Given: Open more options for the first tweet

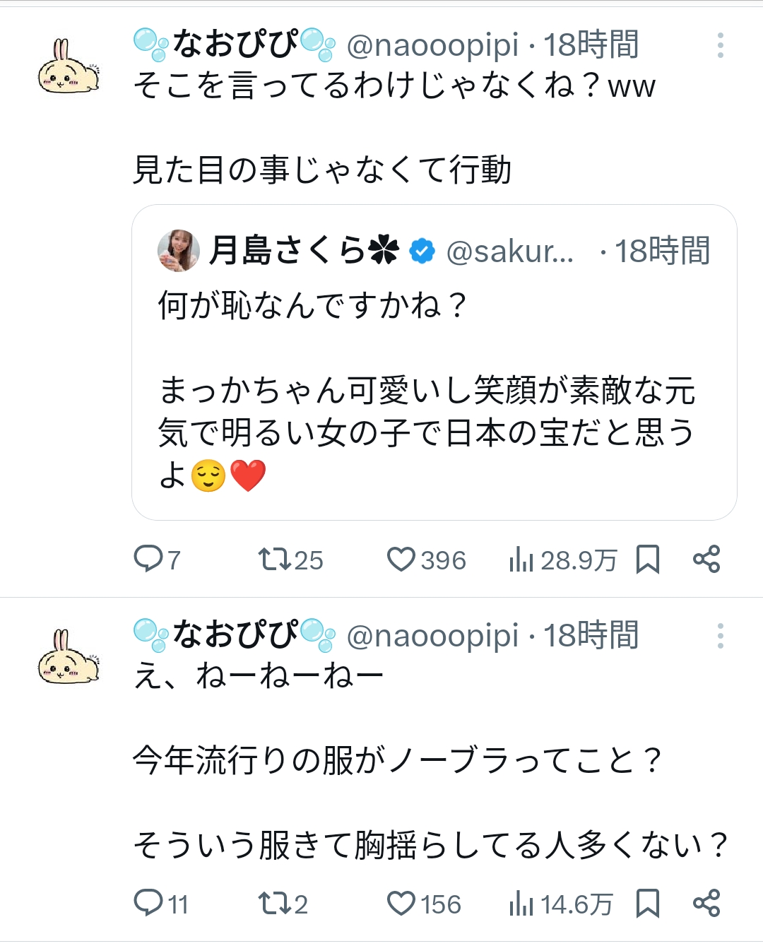Looking at the screenshot, I should pyautogui.click(x=720, y=45).
